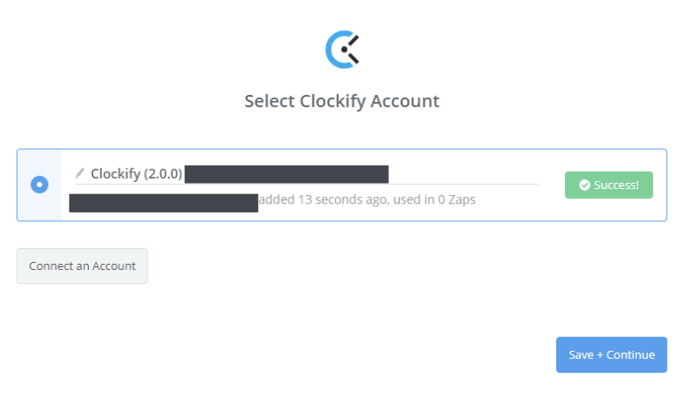
Task: Click the "Clockify (2.0.0)" account name
Action: [136, 174]
